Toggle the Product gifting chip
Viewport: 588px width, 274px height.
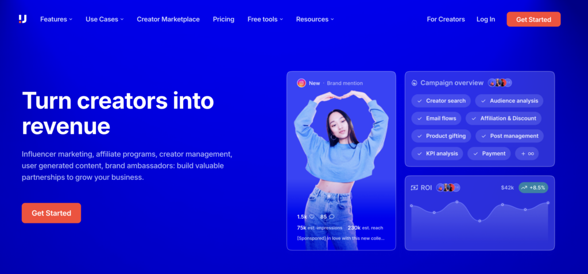pyautogui.click(x=441, y=136)
